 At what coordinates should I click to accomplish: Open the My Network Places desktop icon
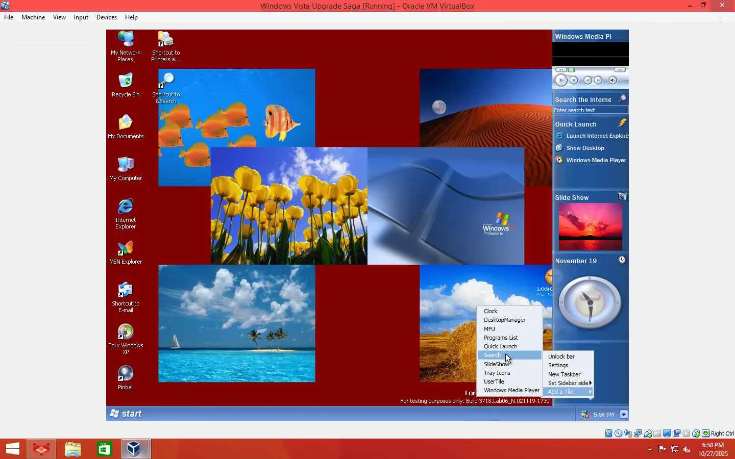point(126,46)
